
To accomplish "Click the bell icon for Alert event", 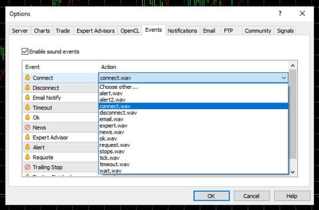I will (x=27, y=147).
